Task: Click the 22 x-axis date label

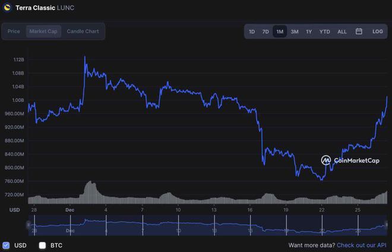Action: [x=322, y=210]
